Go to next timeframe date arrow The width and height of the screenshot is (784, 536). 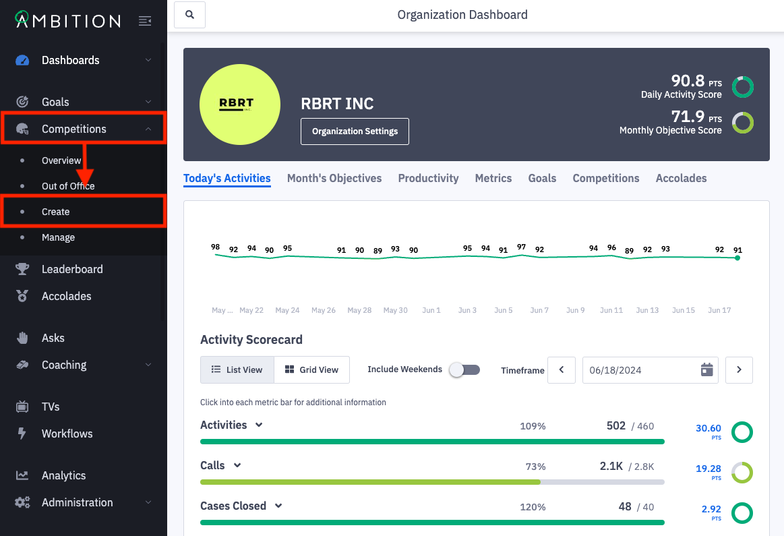point(739,370)
